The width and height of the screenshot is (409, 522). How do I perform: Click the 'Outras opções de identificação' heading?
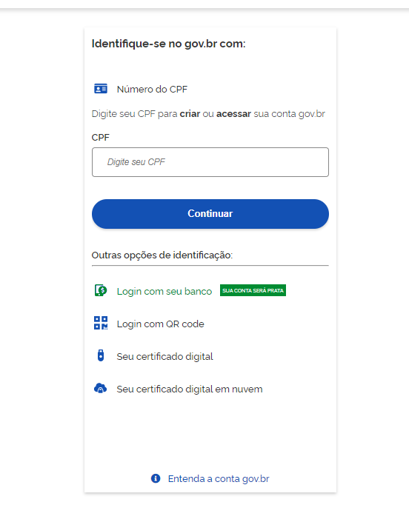click(x=162, y=255)
